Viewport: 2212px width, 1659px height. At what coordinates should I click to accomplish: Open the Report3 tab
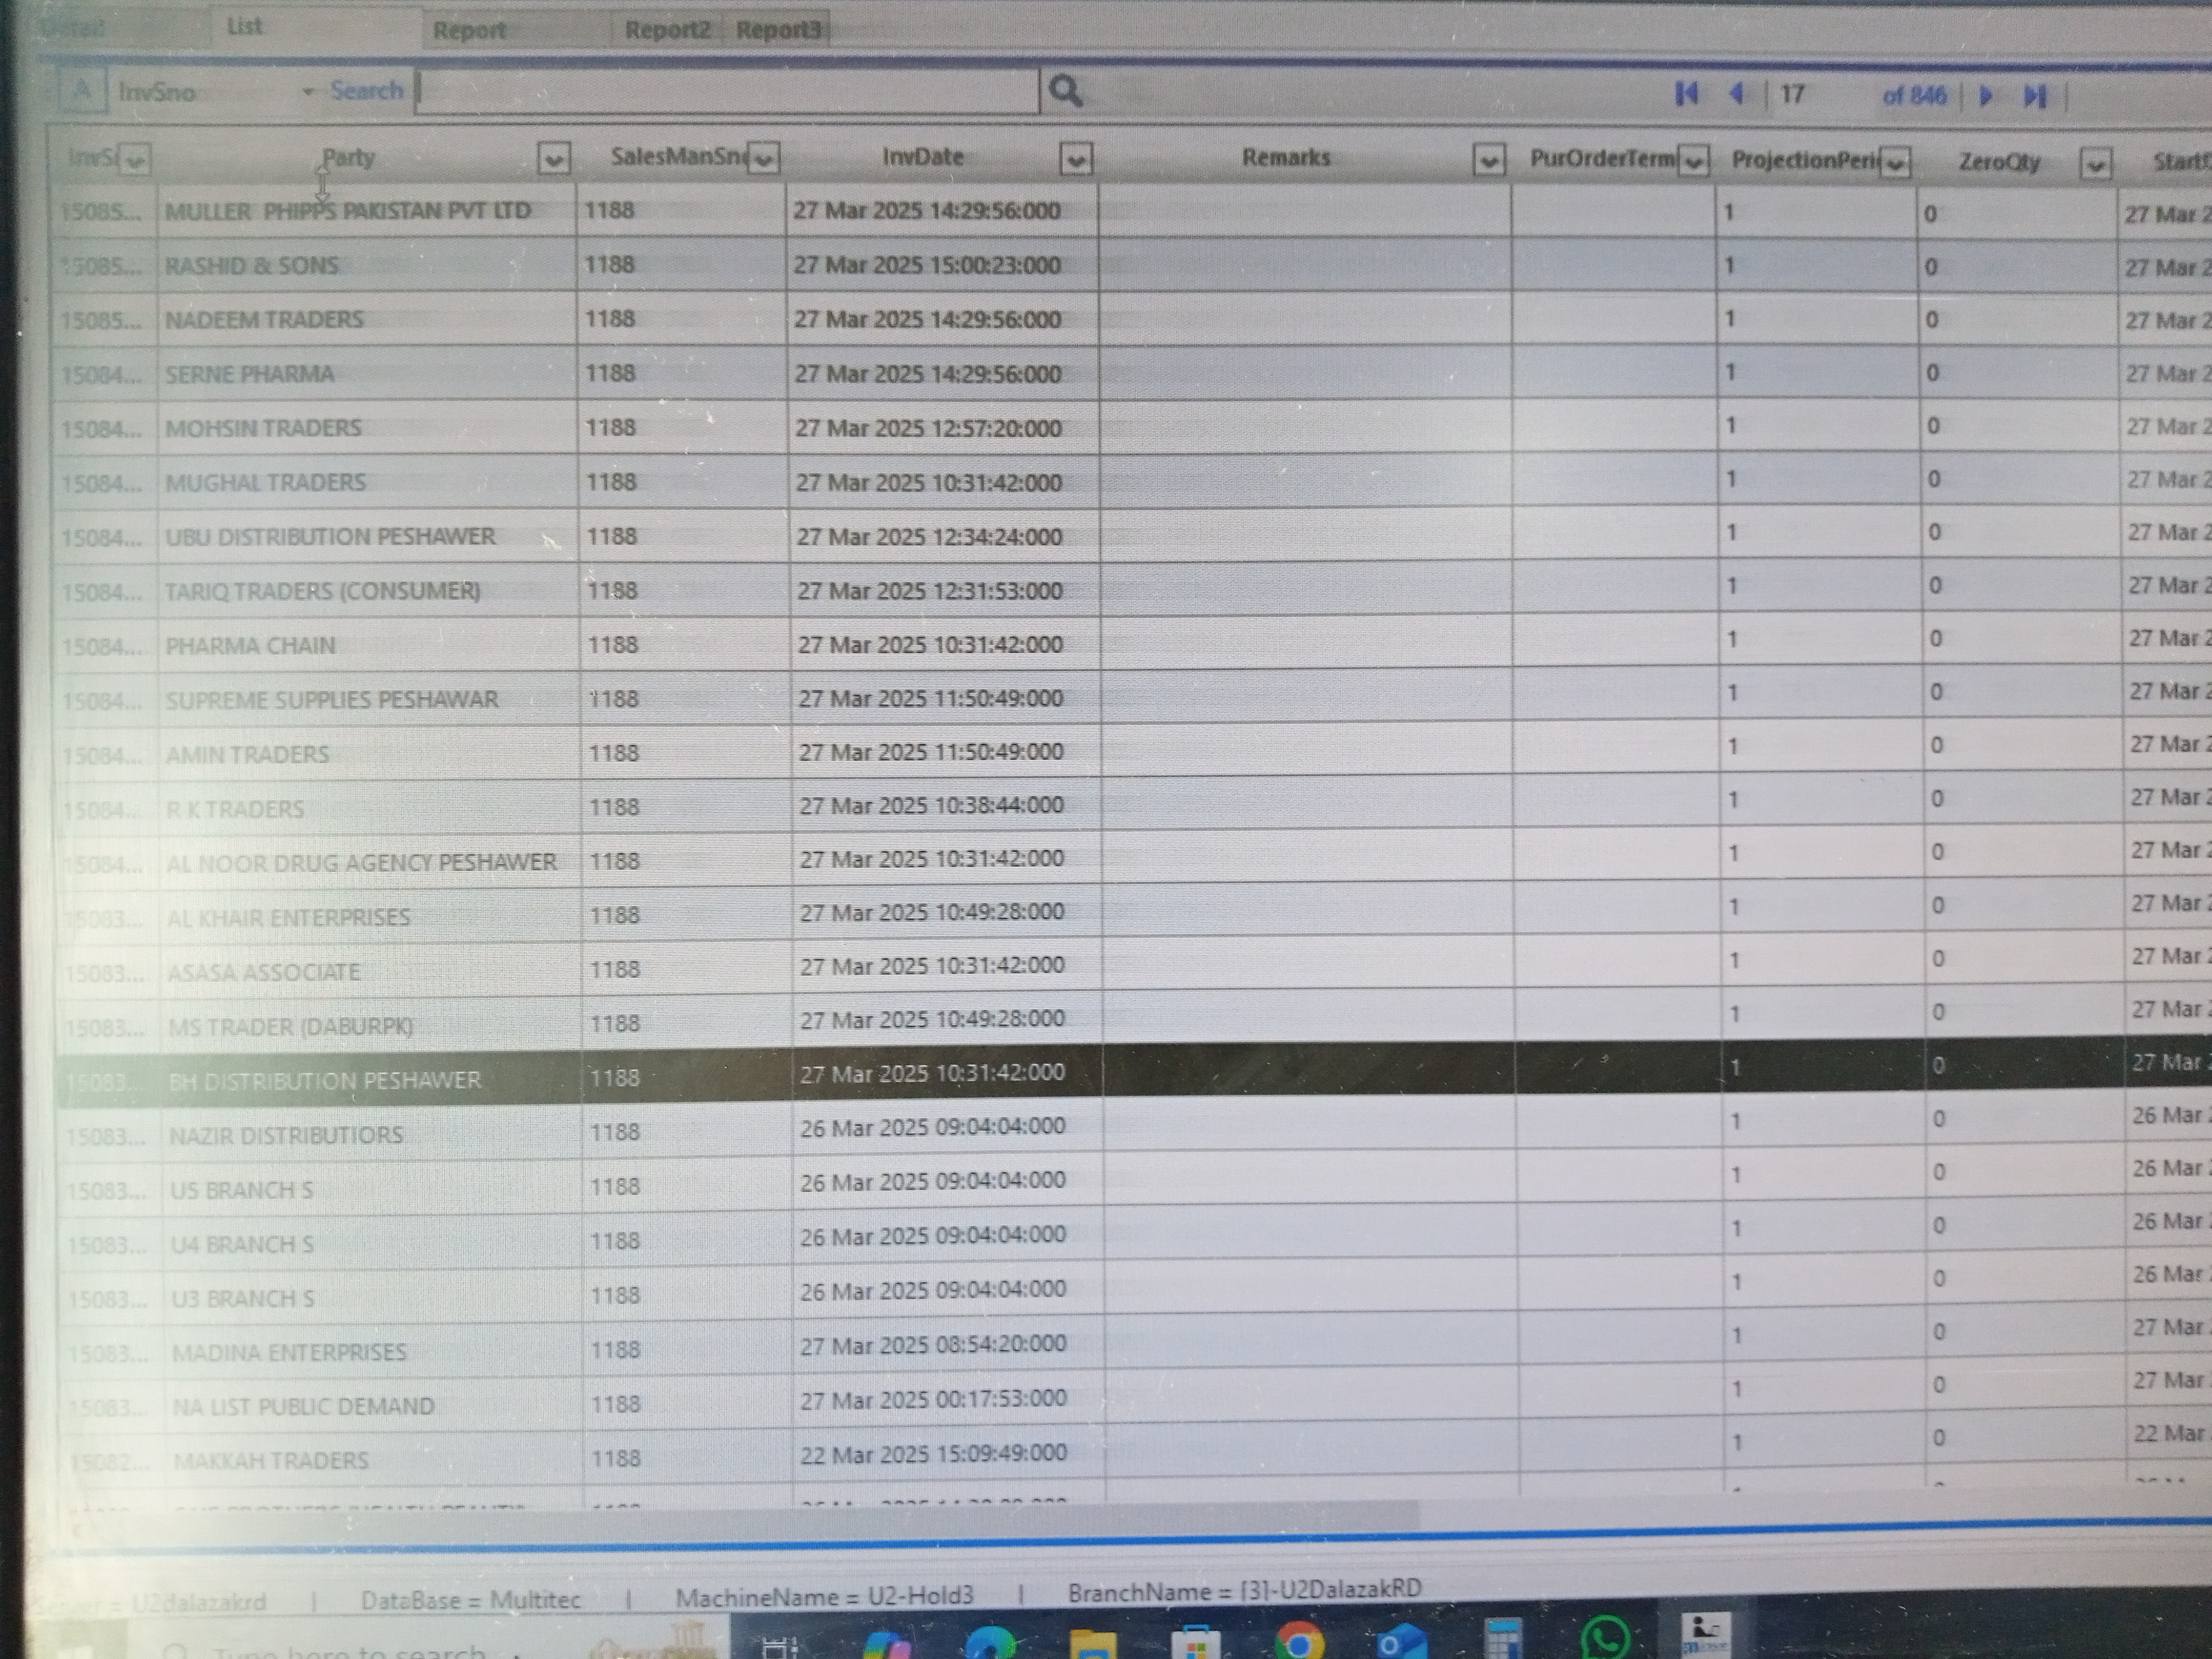(778, 30)
